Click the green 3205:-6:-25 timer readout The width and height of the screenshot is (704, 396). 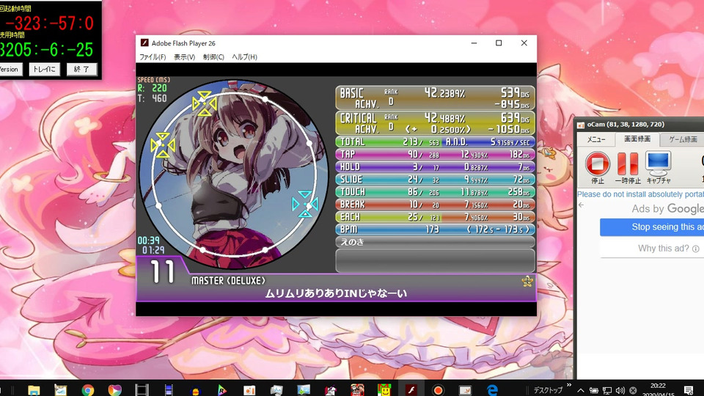pyautogui.click(x=46, y=50)
